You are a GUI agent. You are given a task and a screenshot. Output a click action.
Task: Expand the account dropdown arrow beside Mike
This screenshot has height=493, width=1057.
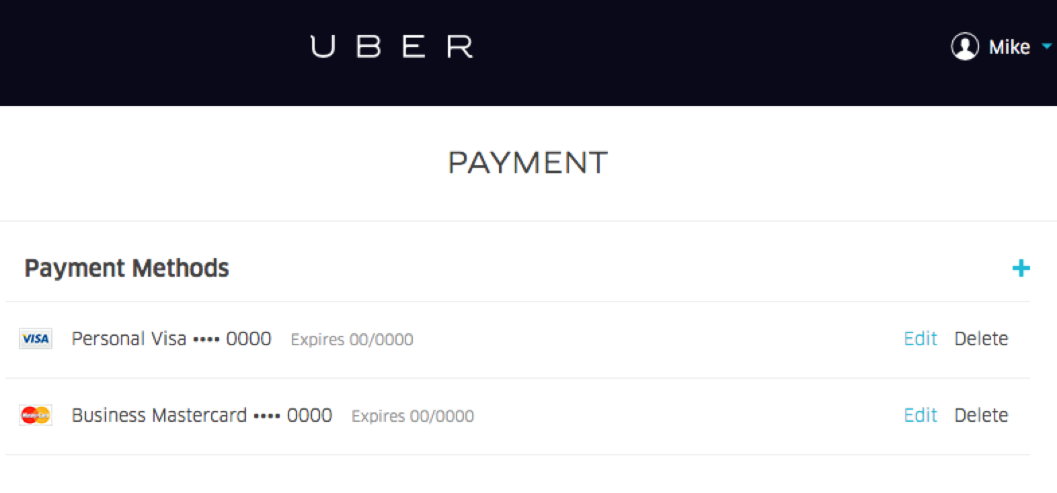[x=1046, y=46]
